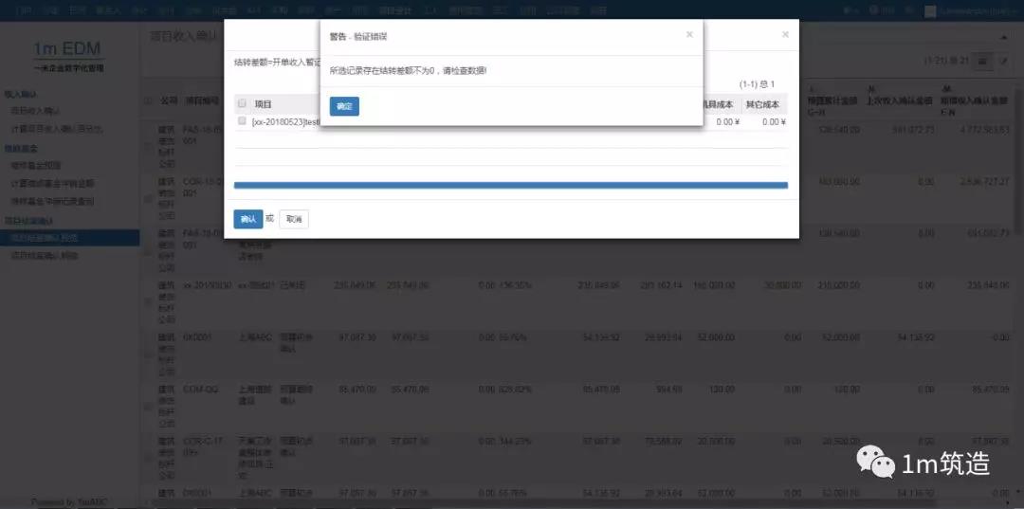Click the 项目 column header in the modal
The width and height of the screenshot is (1024, 509).
[264, 104]
